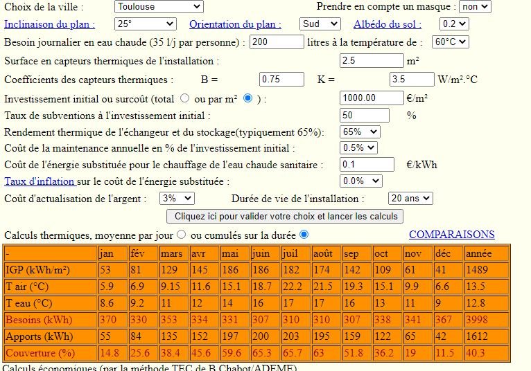Viewport: 531px width, 371px height.
Task: Click the 'juil' column header
Action: pyautogui.click(x=296, y=253)
